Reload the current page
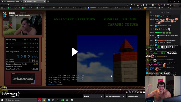The width and height of the screenshot is (181, 102). 8,5
